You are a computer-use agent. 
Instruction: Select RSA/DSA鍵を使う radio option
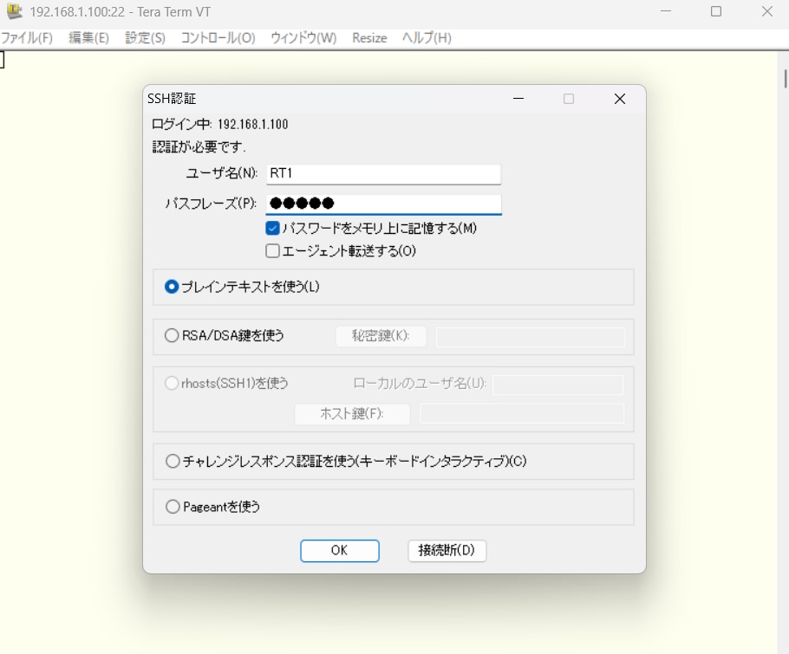coord(172,336)
